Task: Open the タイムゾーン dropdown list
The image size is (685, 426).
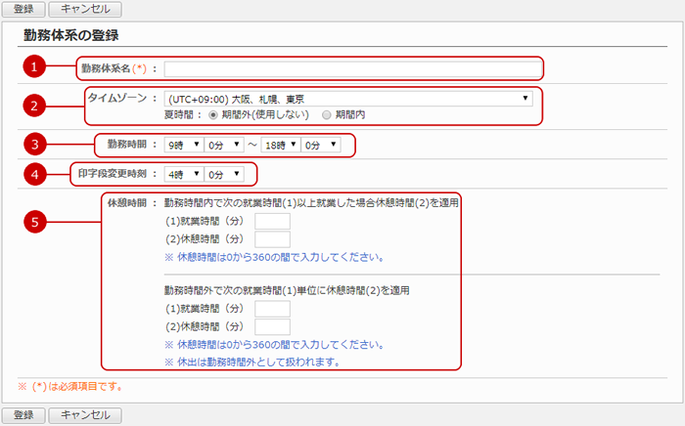Action: [x=347, y=98]
